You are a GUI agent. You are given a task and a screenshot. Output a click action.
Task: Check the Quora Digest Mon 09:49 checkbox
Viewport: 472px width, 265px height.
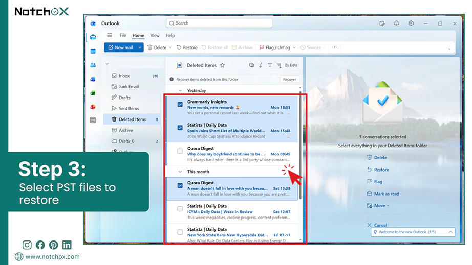(x=180, y=151)
